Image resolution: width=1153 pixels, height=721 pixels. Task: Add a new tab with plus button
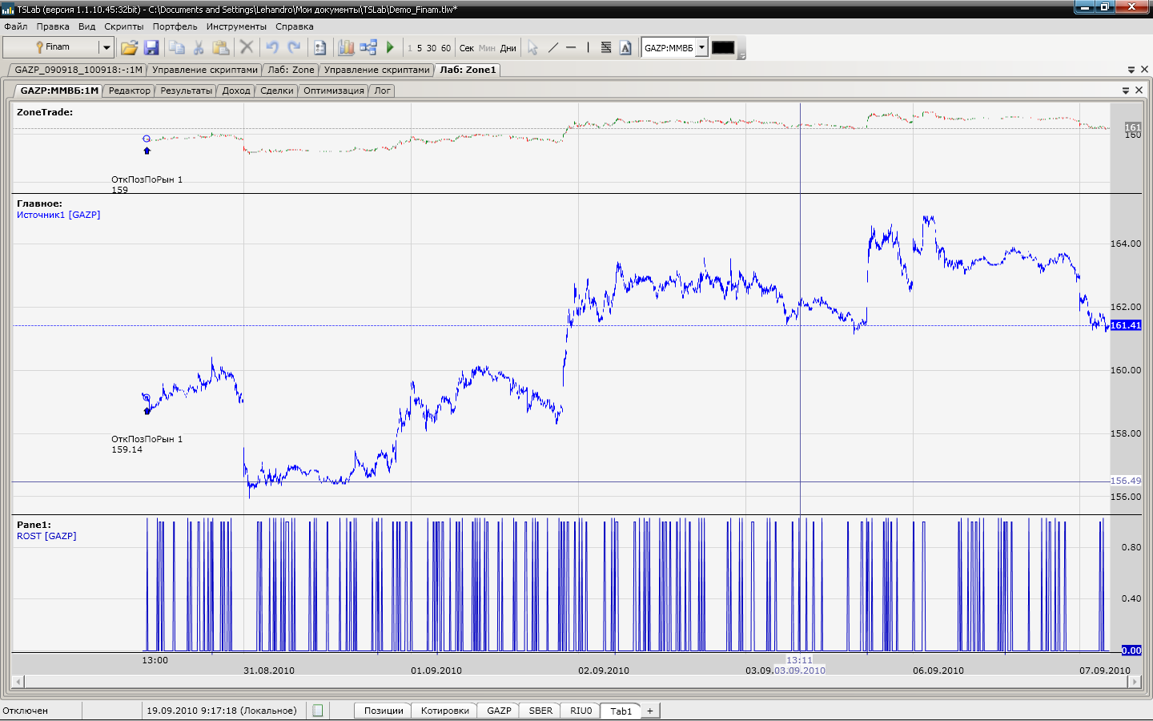tap(650, 711)
